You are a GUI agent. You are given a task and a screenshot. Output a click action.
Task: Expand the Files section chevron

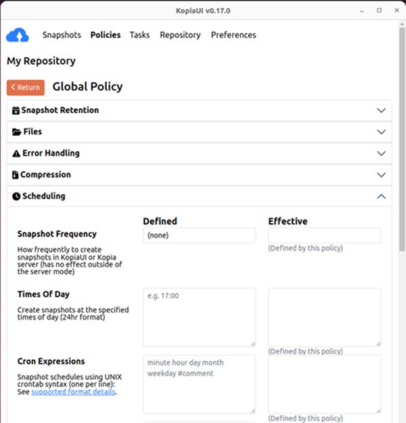(381, 132)
